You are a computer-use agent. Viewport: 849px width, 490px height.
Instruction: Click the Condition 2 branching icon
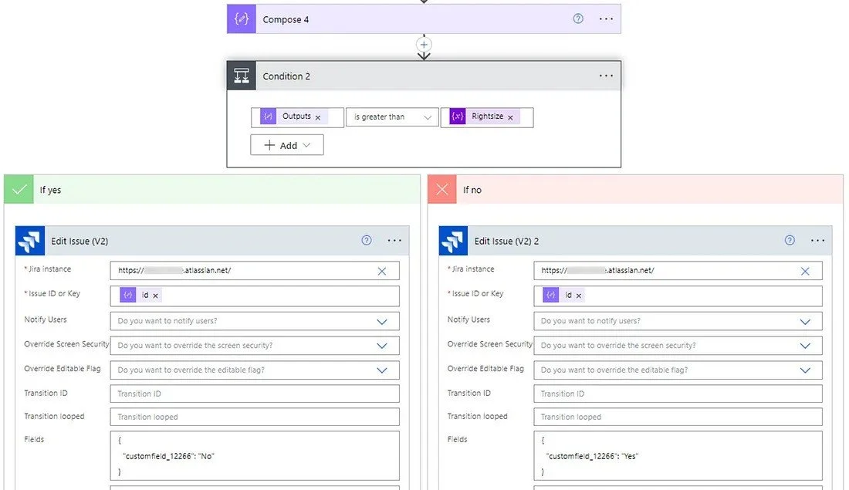pos(242,76)
